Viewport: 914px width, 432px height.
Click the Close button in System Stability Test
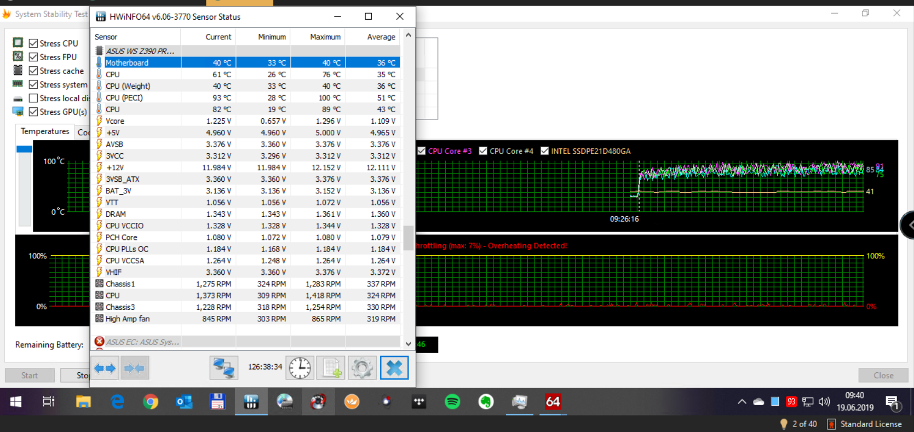883,375
